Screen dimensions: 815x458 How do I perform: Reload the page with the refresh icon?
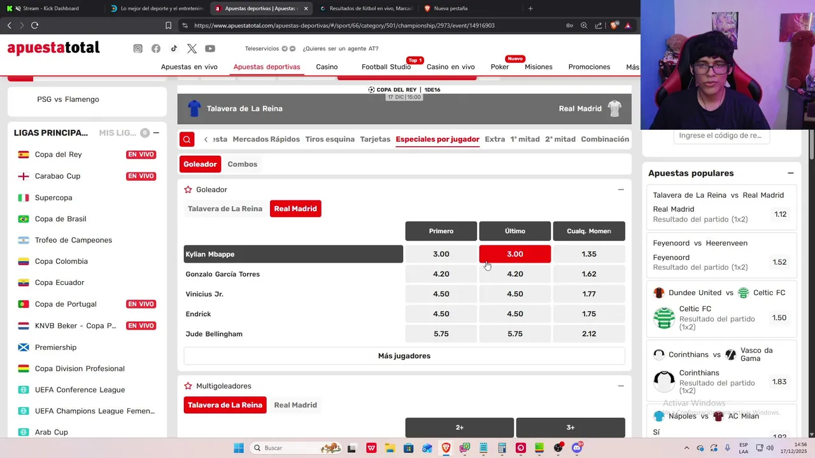34,25
